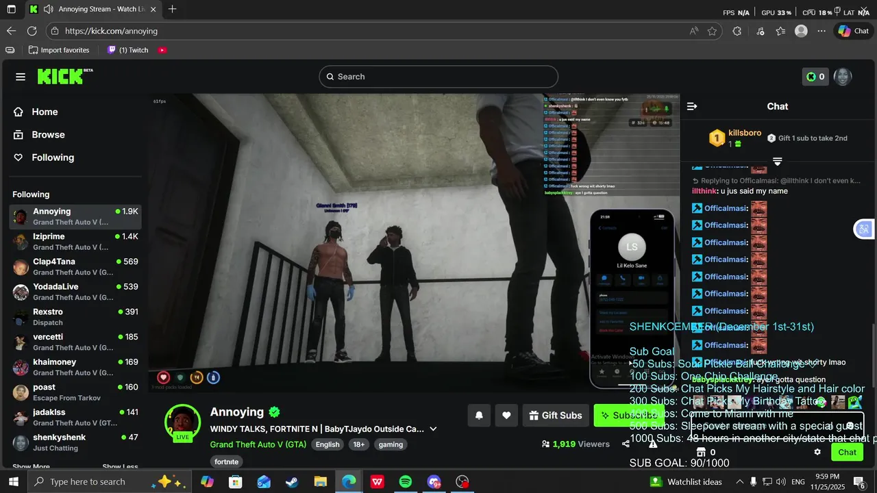Open Rexstro channel in following list
Viewport: 877px width, 493px height.
76,317
